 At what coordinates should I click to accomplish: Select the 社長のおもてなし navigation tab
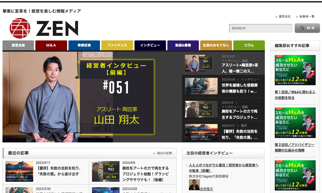[216, 45]
